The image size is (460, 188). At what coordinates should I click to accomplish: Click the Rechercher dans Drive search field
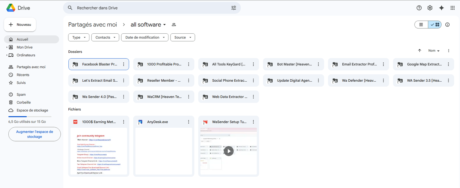[152, 8]
